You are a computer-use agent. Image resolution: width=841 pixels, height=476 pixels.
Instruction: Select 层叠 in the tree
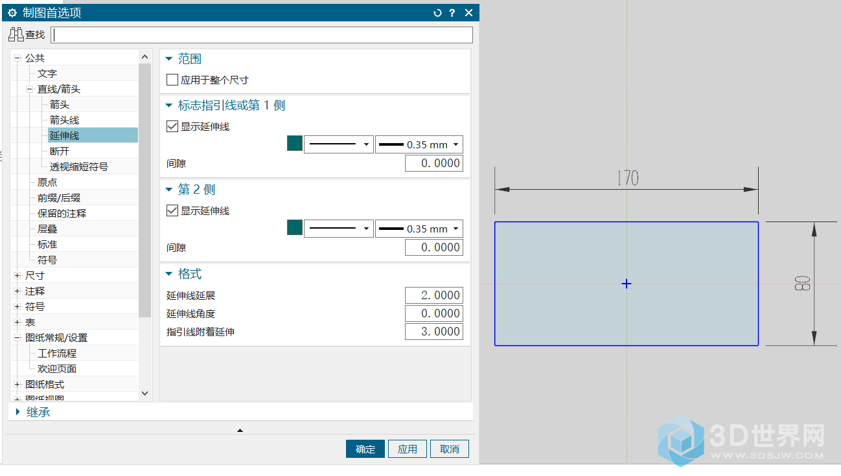click(x=47, y=229)
